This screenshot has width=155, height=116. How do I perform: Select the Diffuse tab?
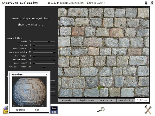coord(142,100)
